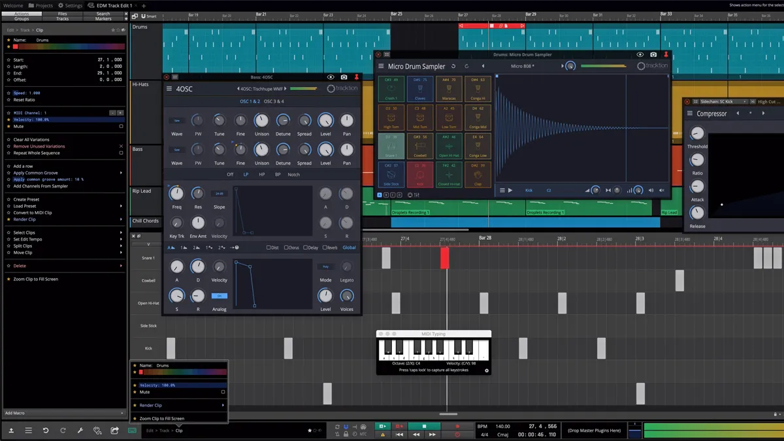Toggle the Mute checkbox in clip properties

tap(121, 127)
